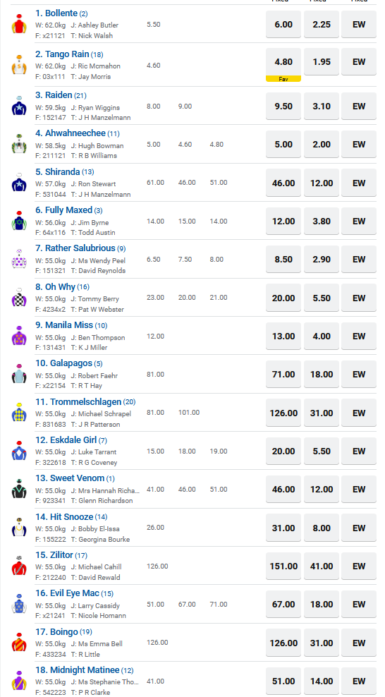The image size is (385, 697).
Task: Click Boingo's red-orange striped silk icon
Action: coord(19,643)
